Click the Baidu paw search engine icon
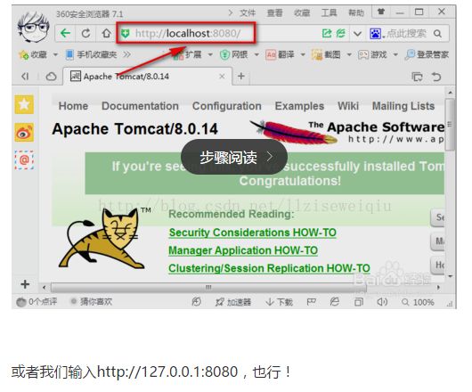The width and height of the screenshot is (472, 392). coord(375,34)
